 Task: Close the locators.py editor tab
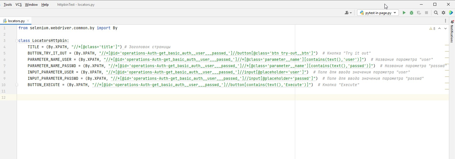(28, 21)
